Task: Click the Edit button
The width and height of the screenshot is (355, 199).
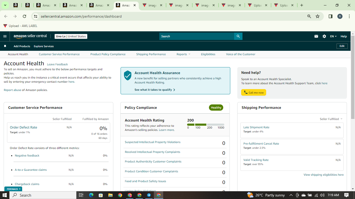Action: click(342, 46)
